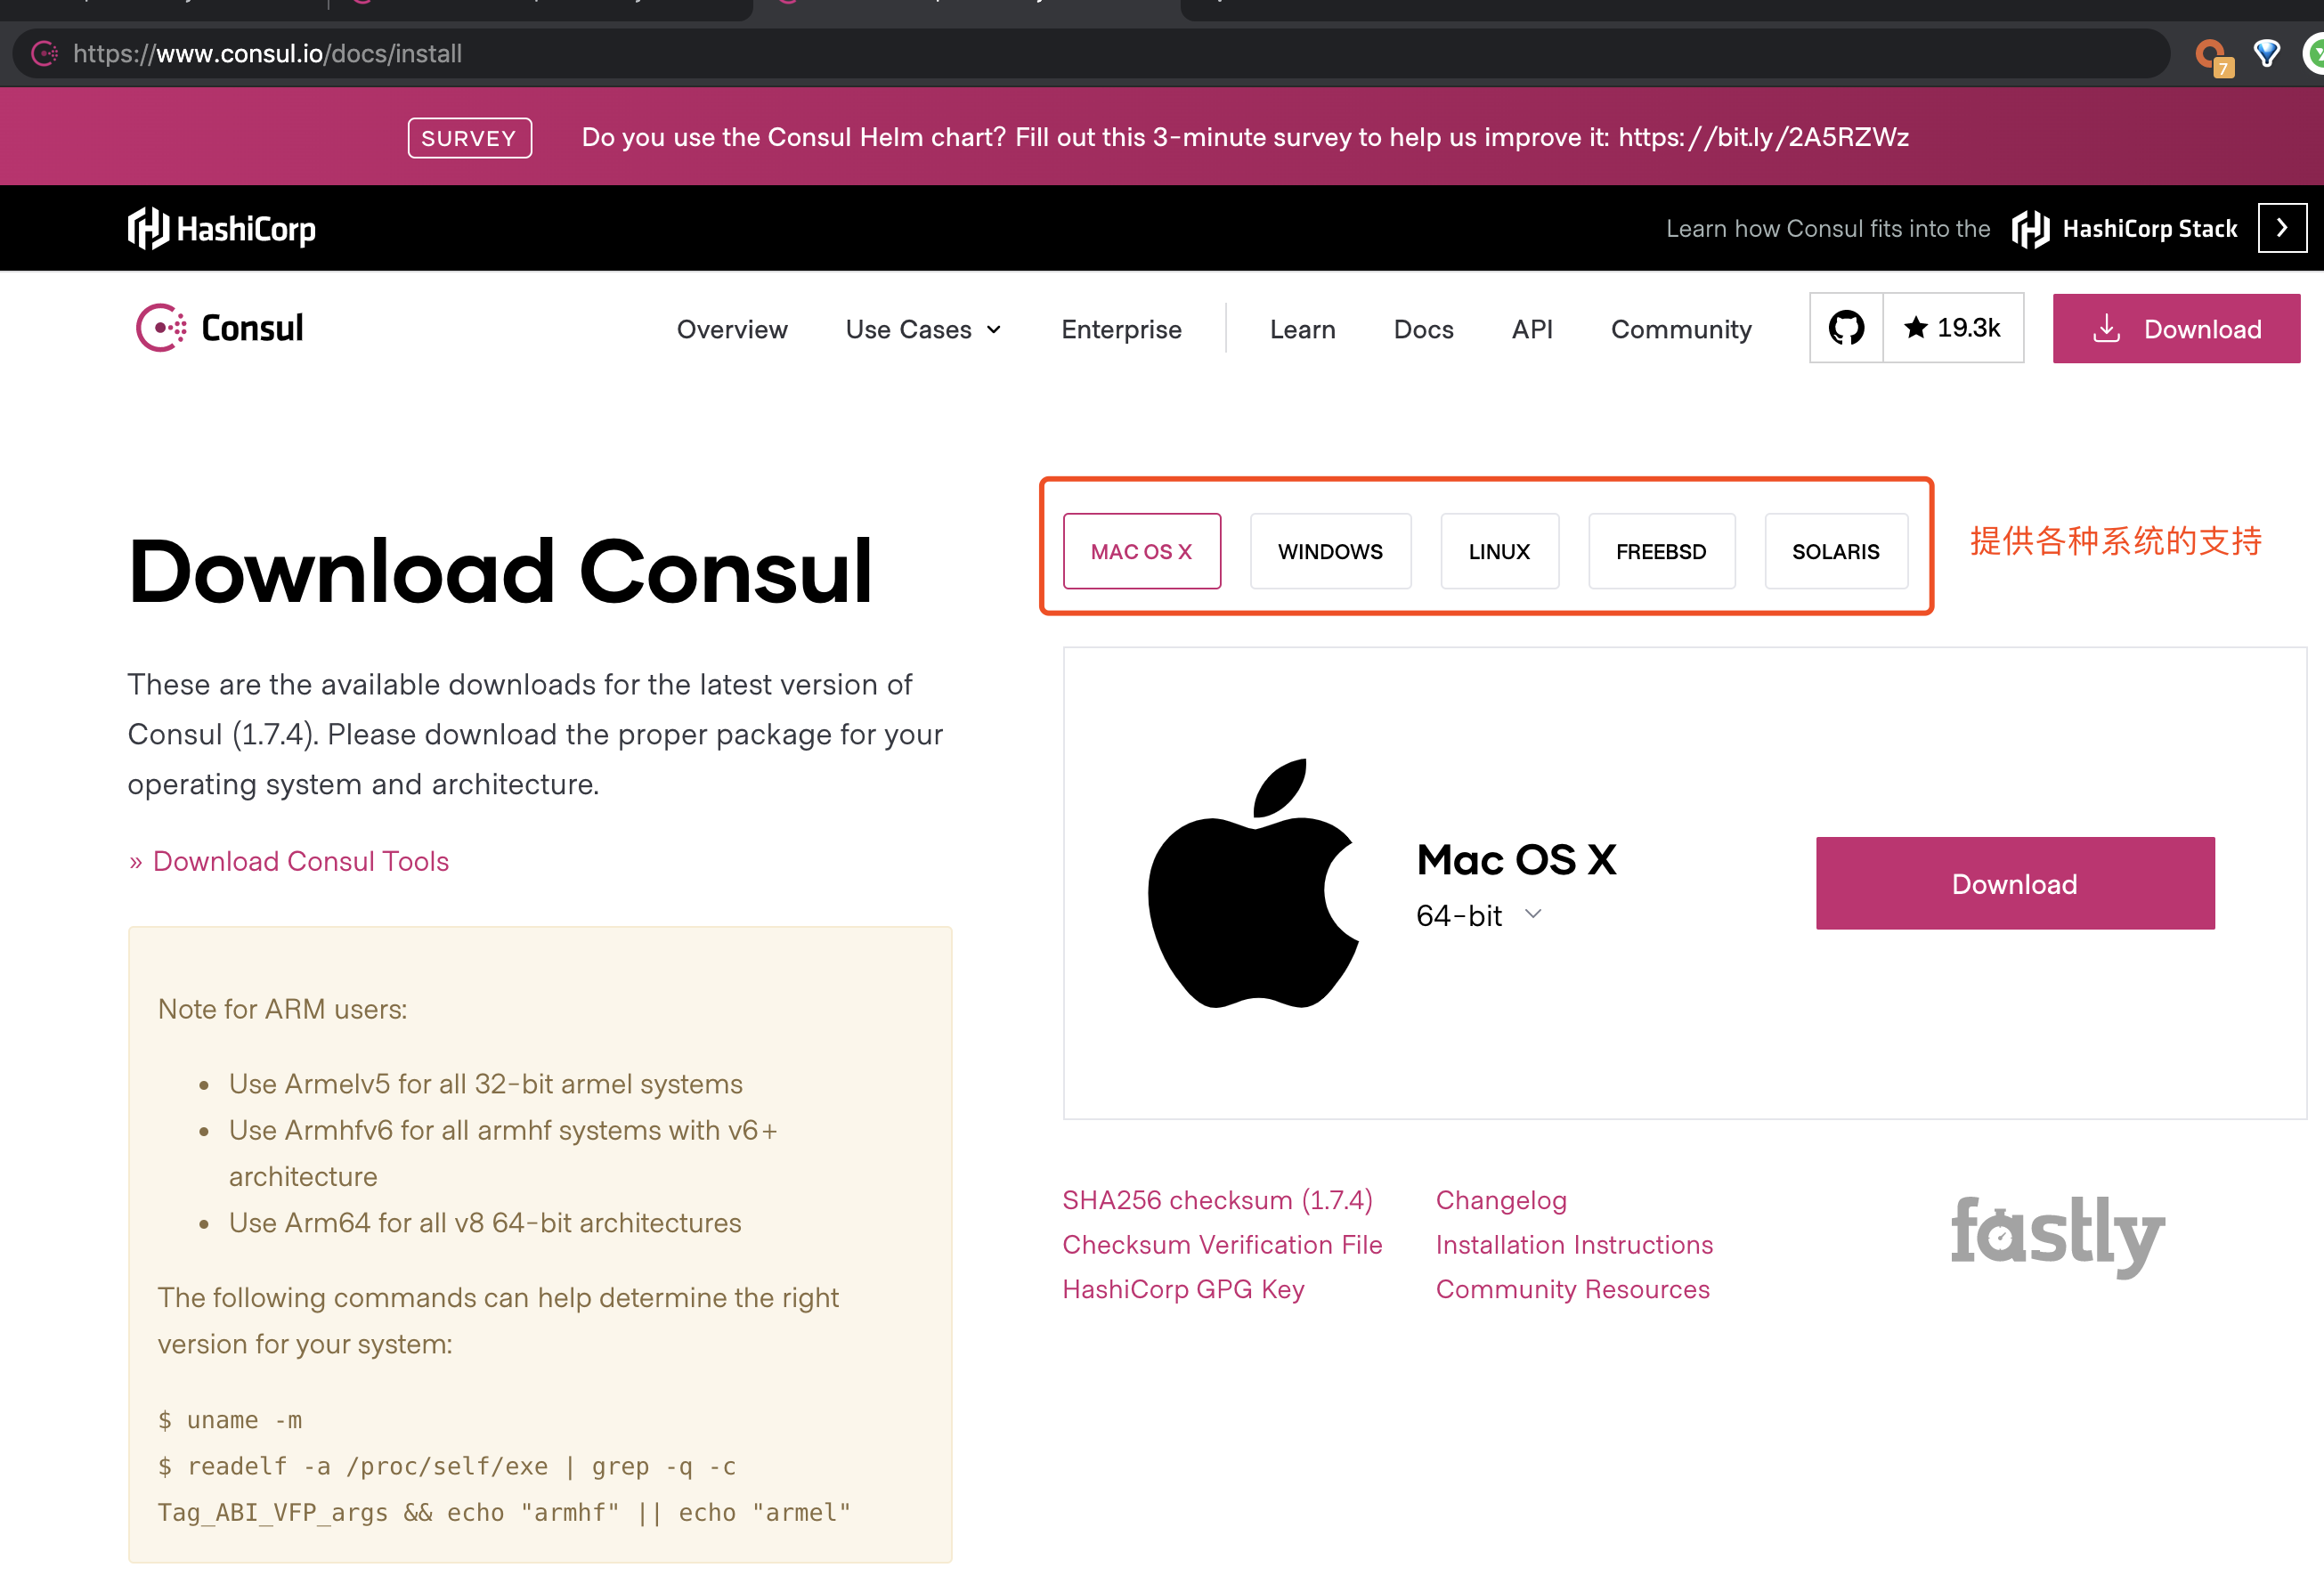Click the HashiCorp logo in black bar

point(222,229)
